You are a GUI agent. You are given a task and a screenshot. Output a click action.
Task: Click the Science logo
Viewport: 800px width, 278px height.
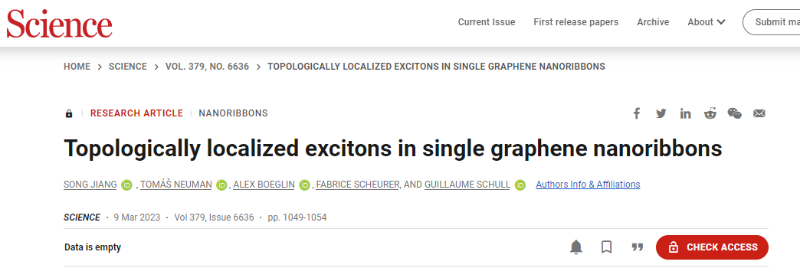[59, 23]
